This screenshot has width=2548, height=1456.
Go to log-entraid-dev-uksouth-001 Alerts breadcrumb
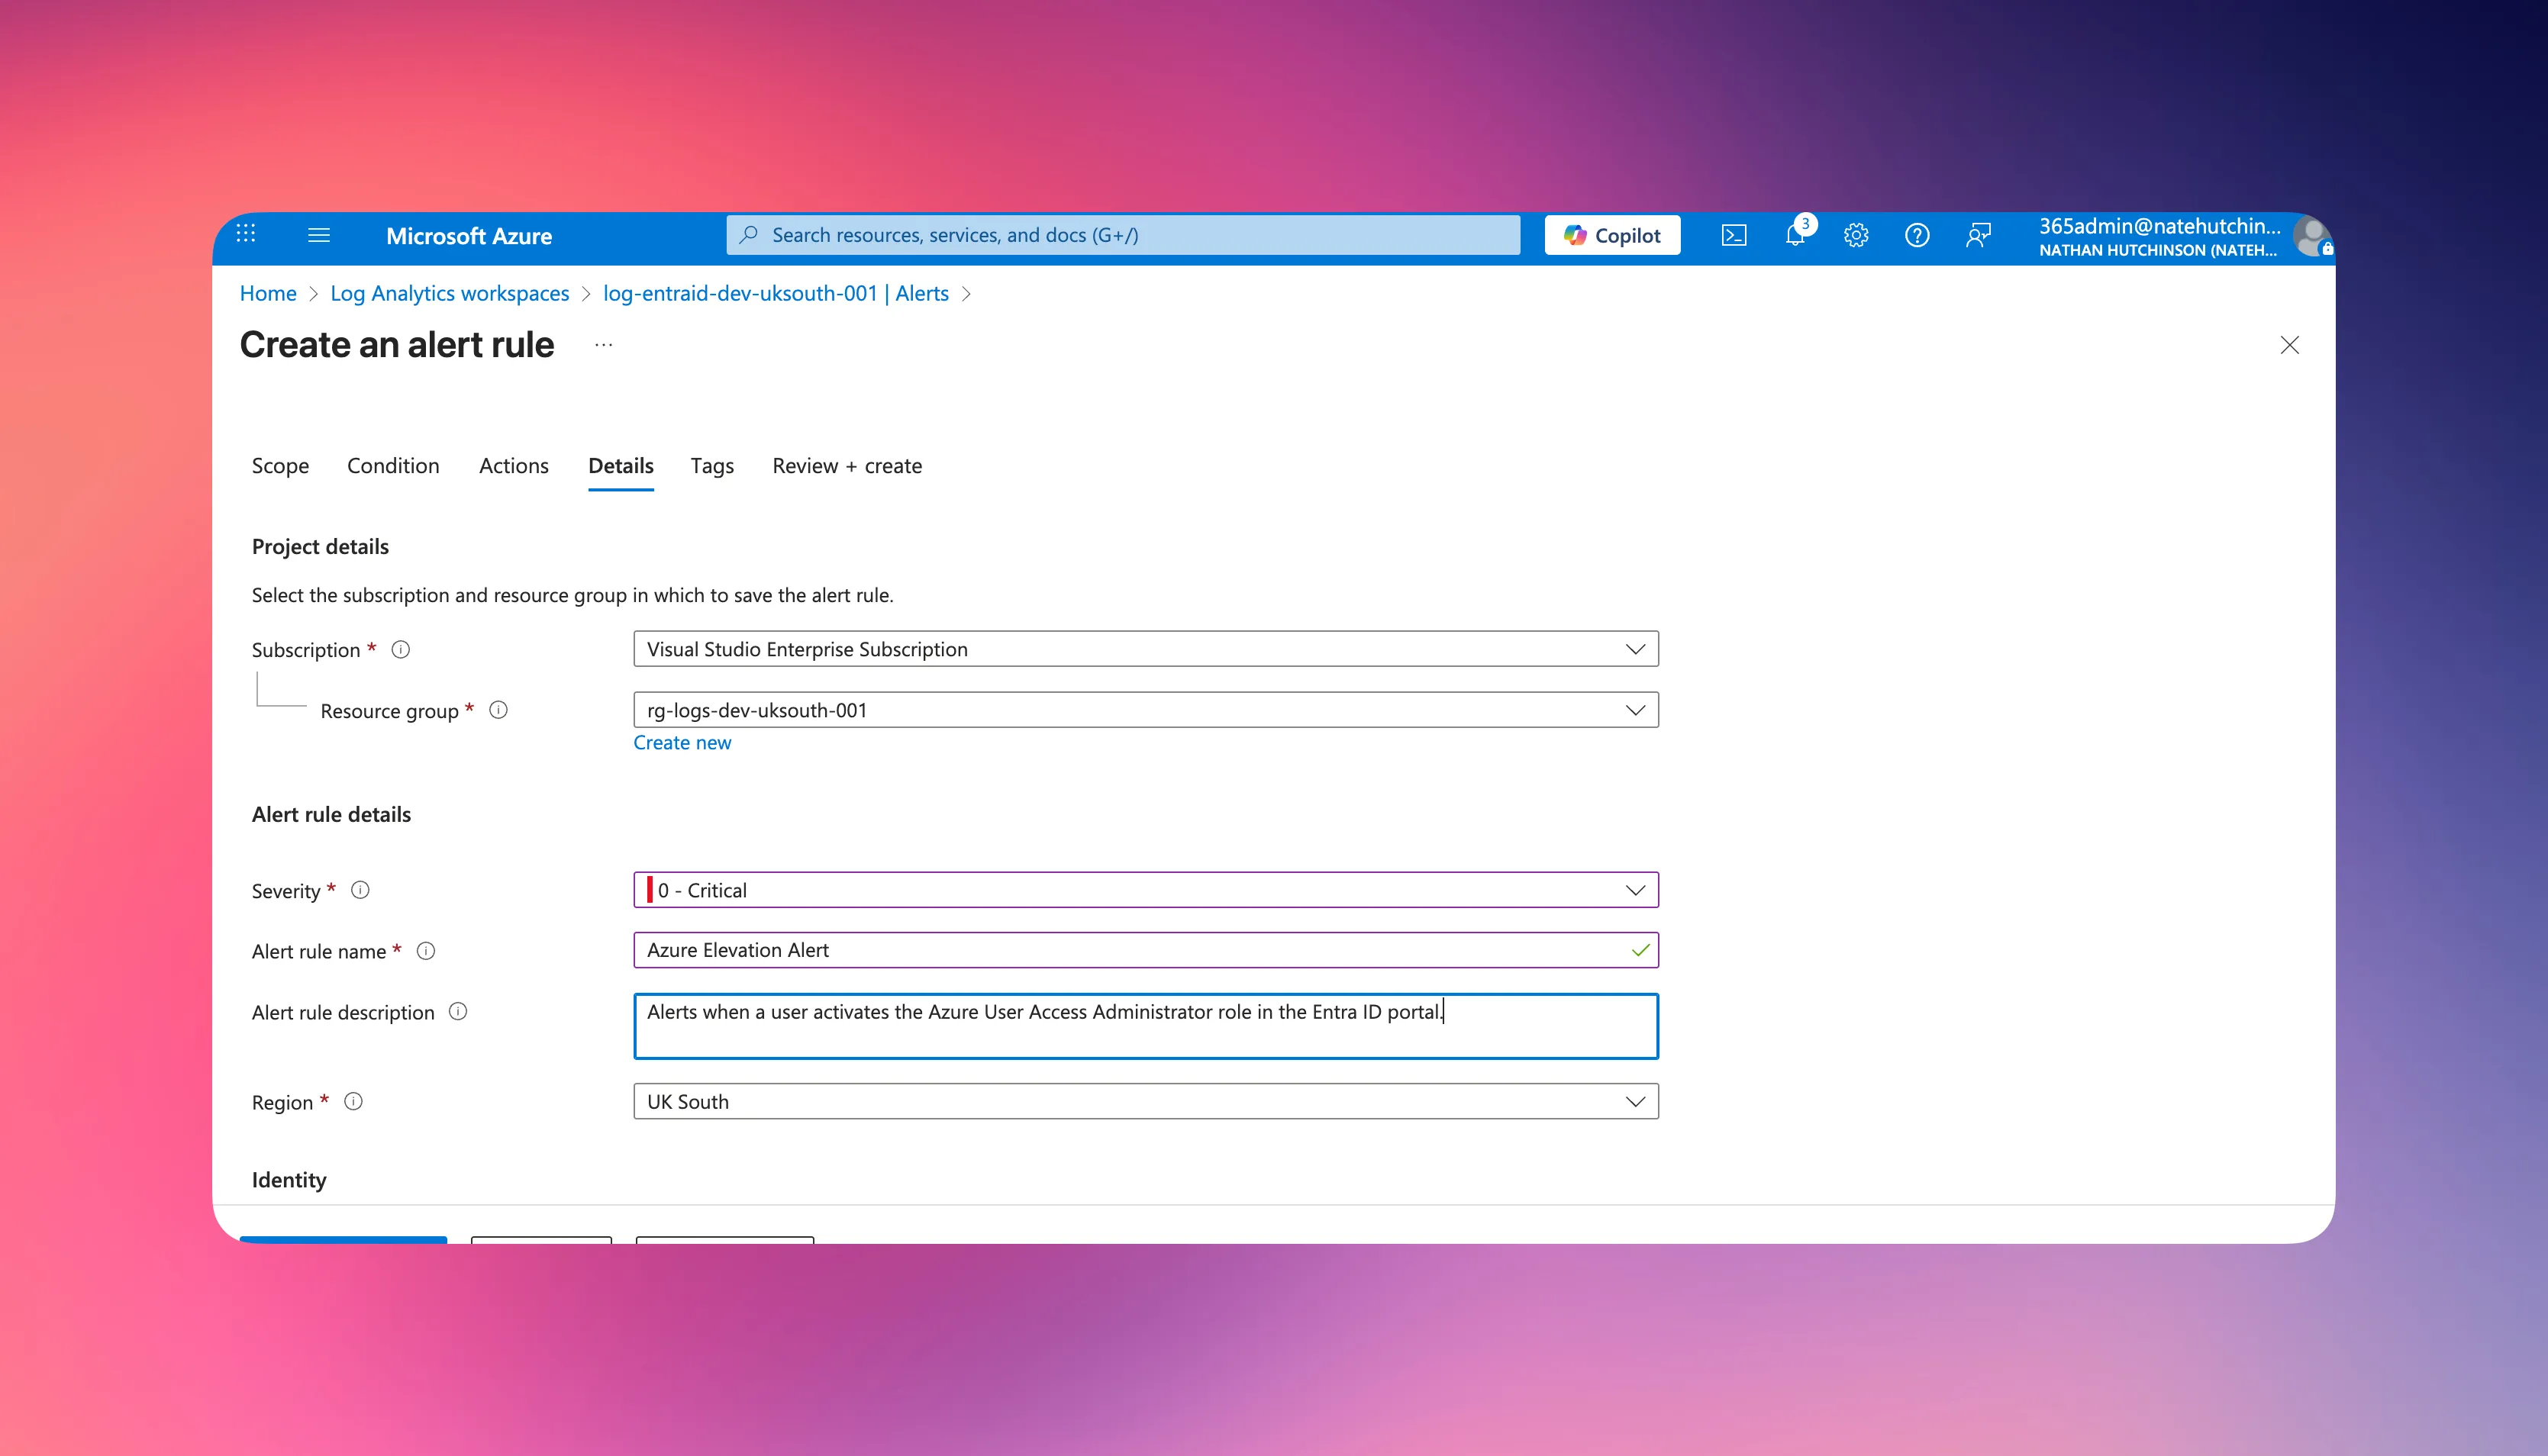pyautogui.click(x=776, y=293)
